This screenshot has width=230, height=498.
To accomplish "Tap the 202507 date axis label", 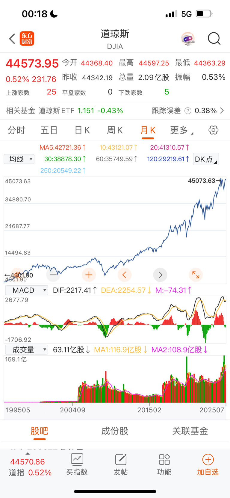I will (x=212, y=410).
